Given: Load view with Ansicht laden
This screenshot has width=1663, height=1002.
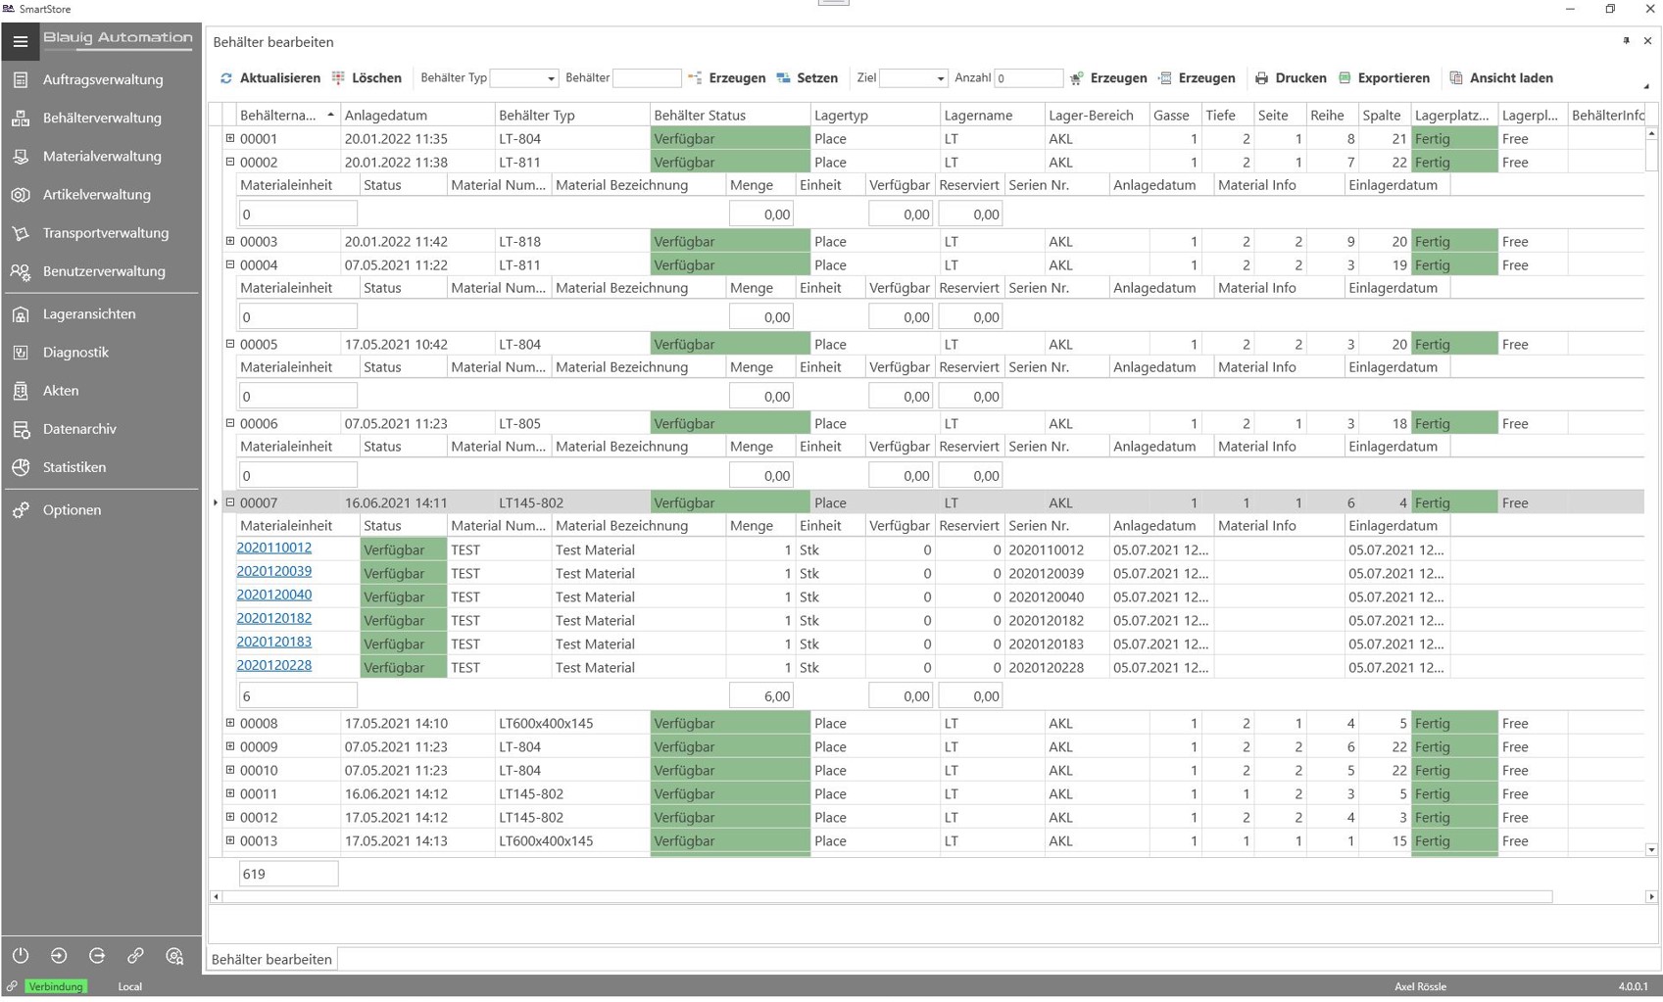Looking at the screenshot, I should coord(1500,78).
